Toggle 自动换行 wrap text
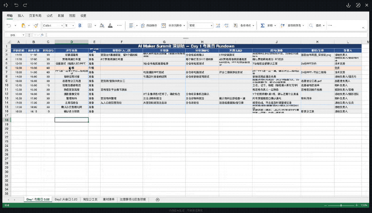 [x=149, y=25]
